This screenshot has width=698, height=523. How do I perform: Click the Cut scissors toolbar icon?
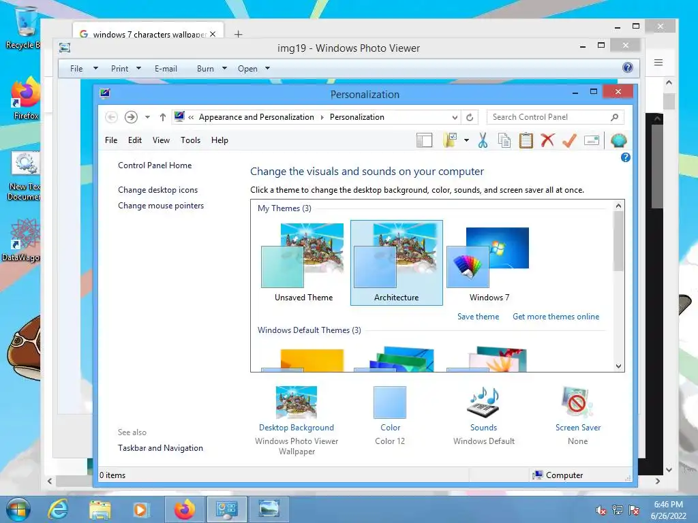[x=483, y=140]
